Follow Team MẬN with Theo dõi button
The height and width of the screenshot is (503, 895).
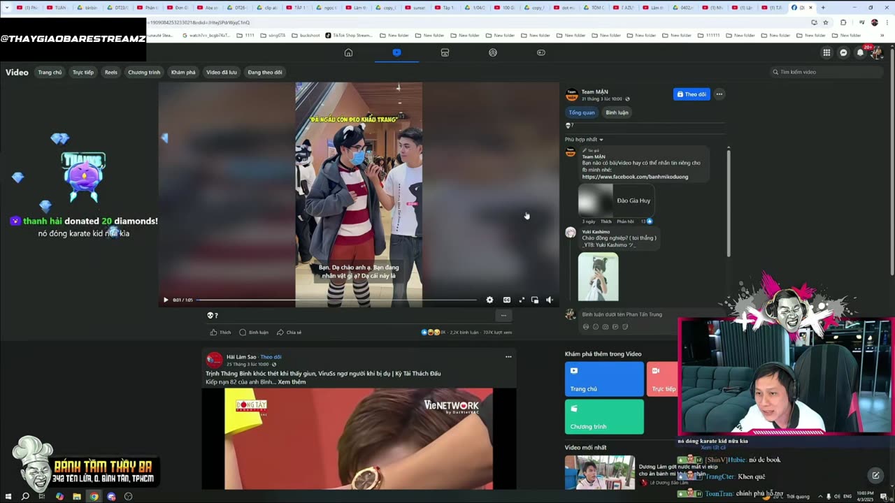[692, 94]
